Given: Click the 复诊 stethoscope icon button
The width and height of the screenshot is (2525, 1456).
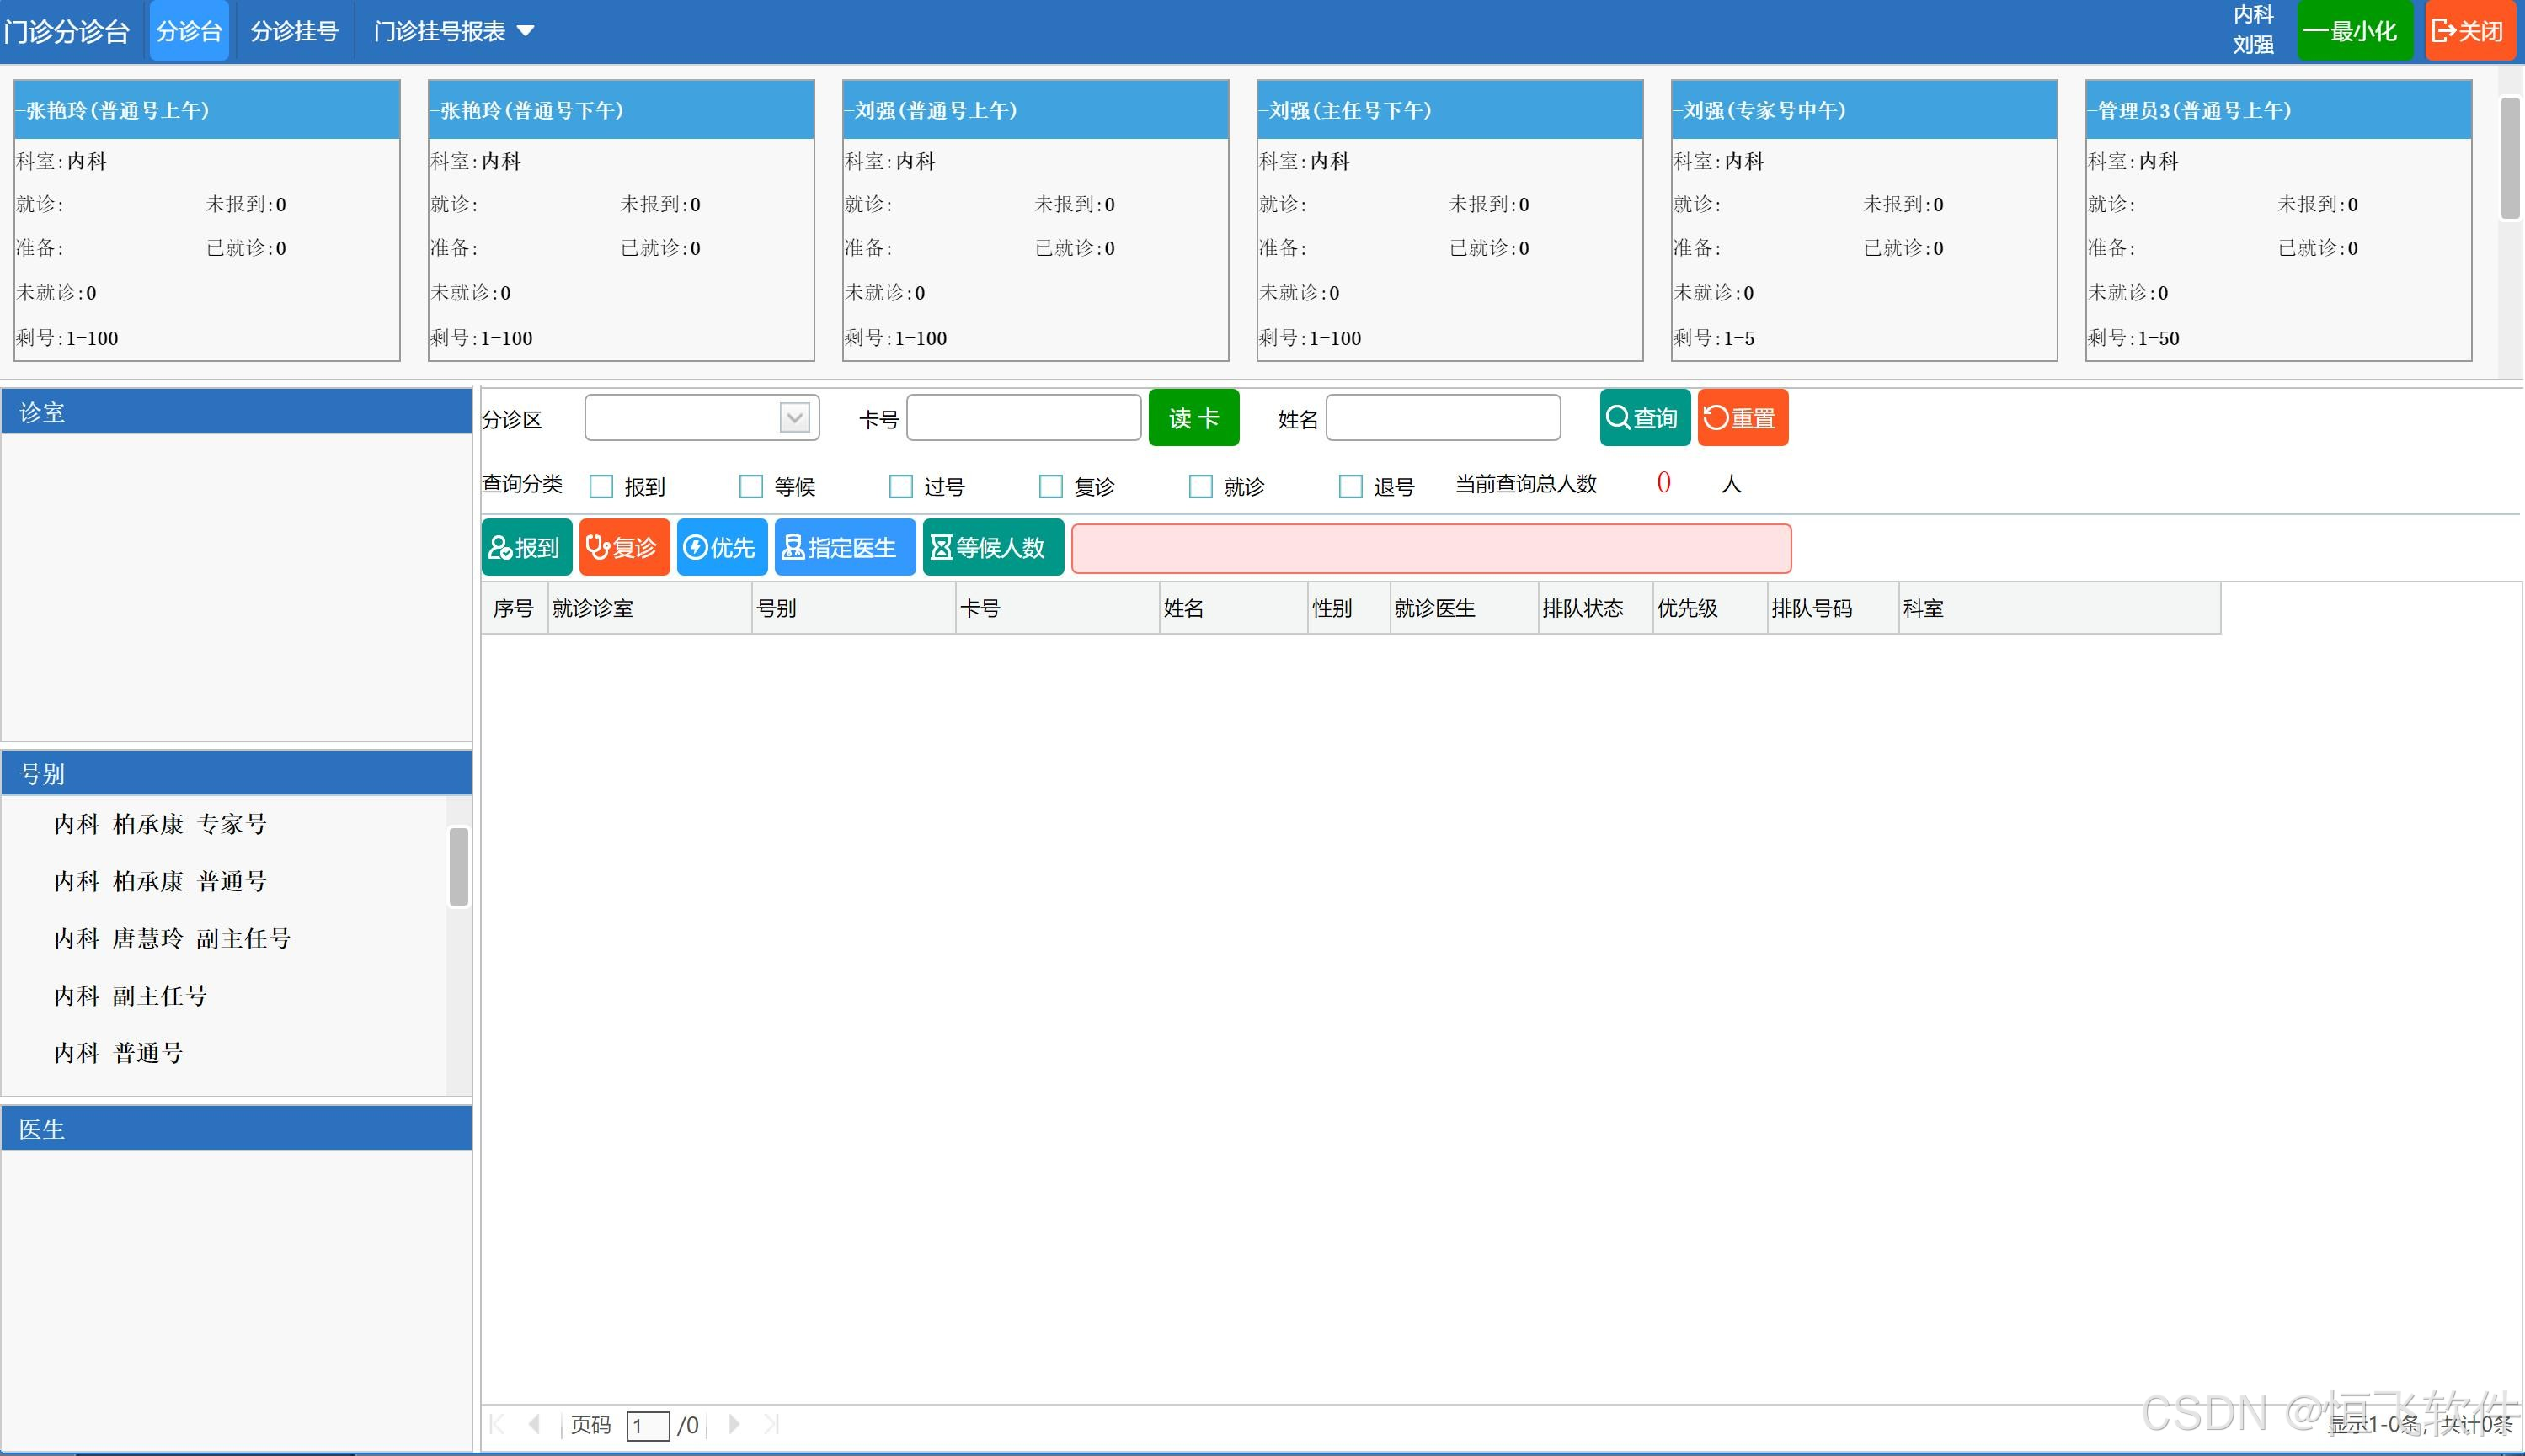Looking at the screenshot, I should [623, 547].
